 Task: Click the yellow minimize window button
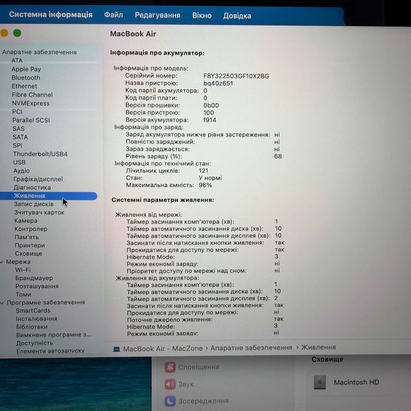tap(4, 33)
